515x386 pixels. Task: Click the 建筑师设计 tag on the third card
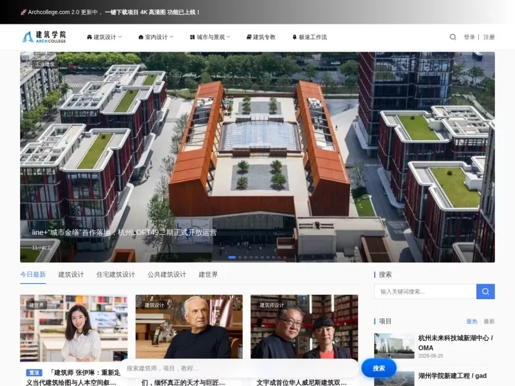272,305
